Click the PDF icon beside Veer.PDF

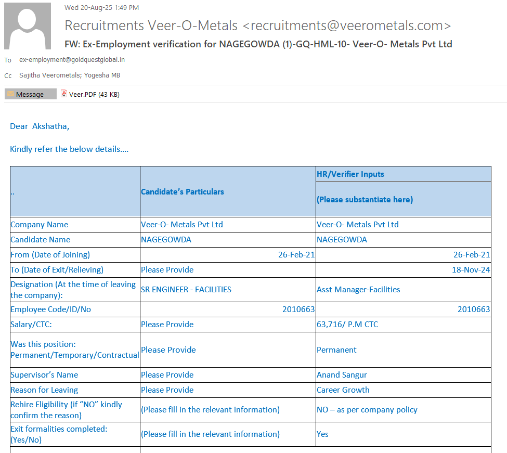(64, 94)
